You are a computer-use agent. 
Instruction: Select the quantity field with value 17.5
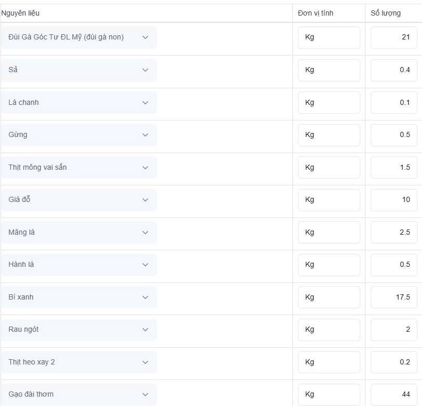pyautogui.click(x=394, y=297)
